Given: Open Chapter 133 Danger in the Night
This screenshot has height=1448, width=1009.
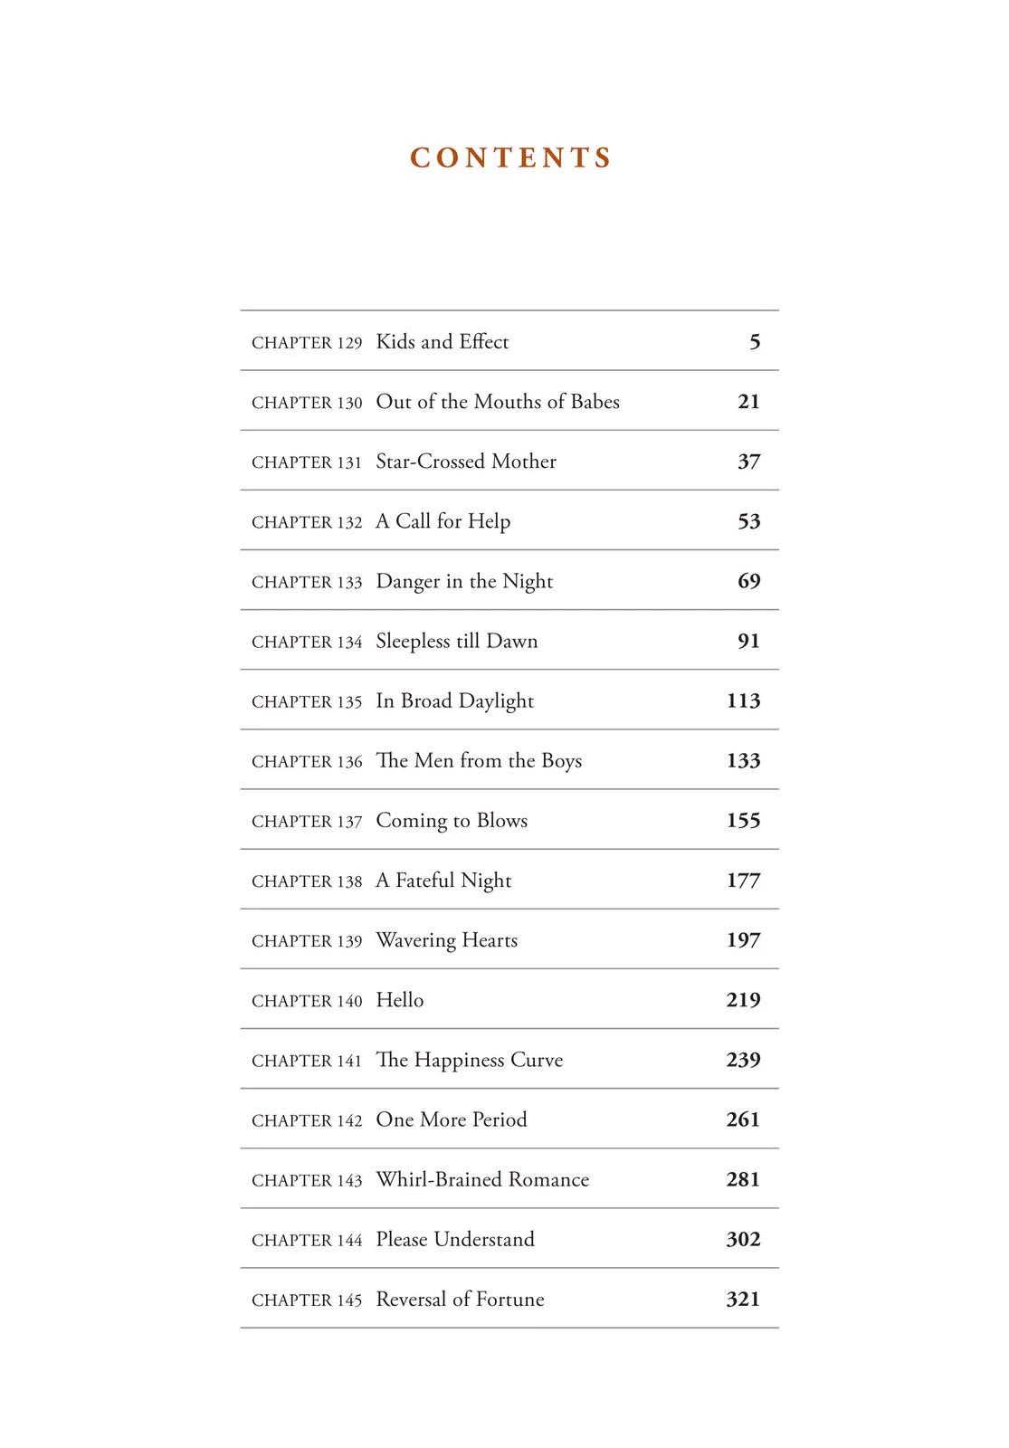Looking at the screenshot, I should click(509, 580).
